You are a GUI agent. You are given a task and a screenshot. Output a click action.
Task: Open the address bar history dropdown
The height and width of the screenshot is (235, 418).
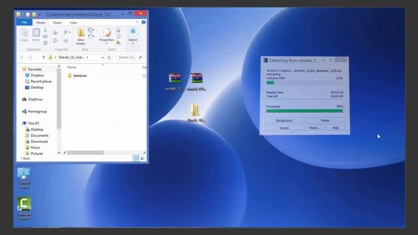coord(103,57)
